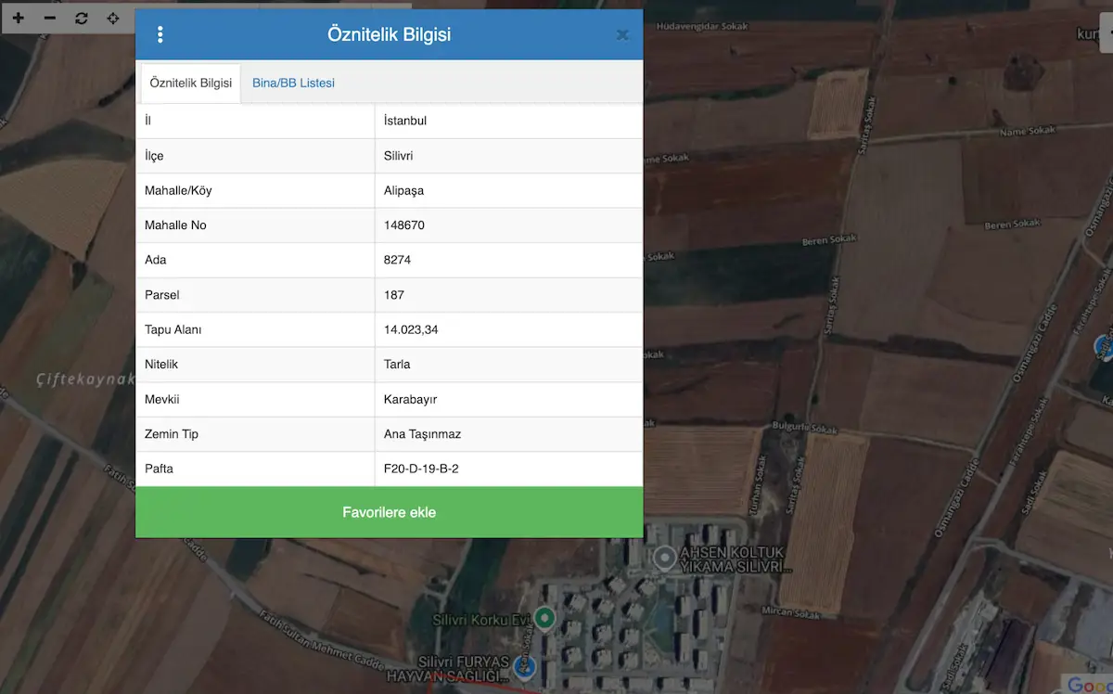Click the Mahalle No row label

(175, 225)
